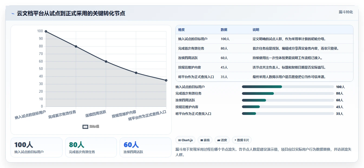Click the description starting 最终采用人数揭示
This screenshot has height=168, width=364.
click(289, 77)
